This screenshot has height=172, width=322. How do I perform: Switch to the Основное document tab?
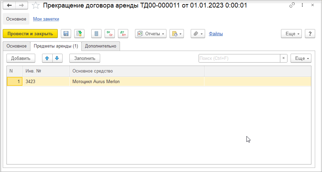[16, 46]
